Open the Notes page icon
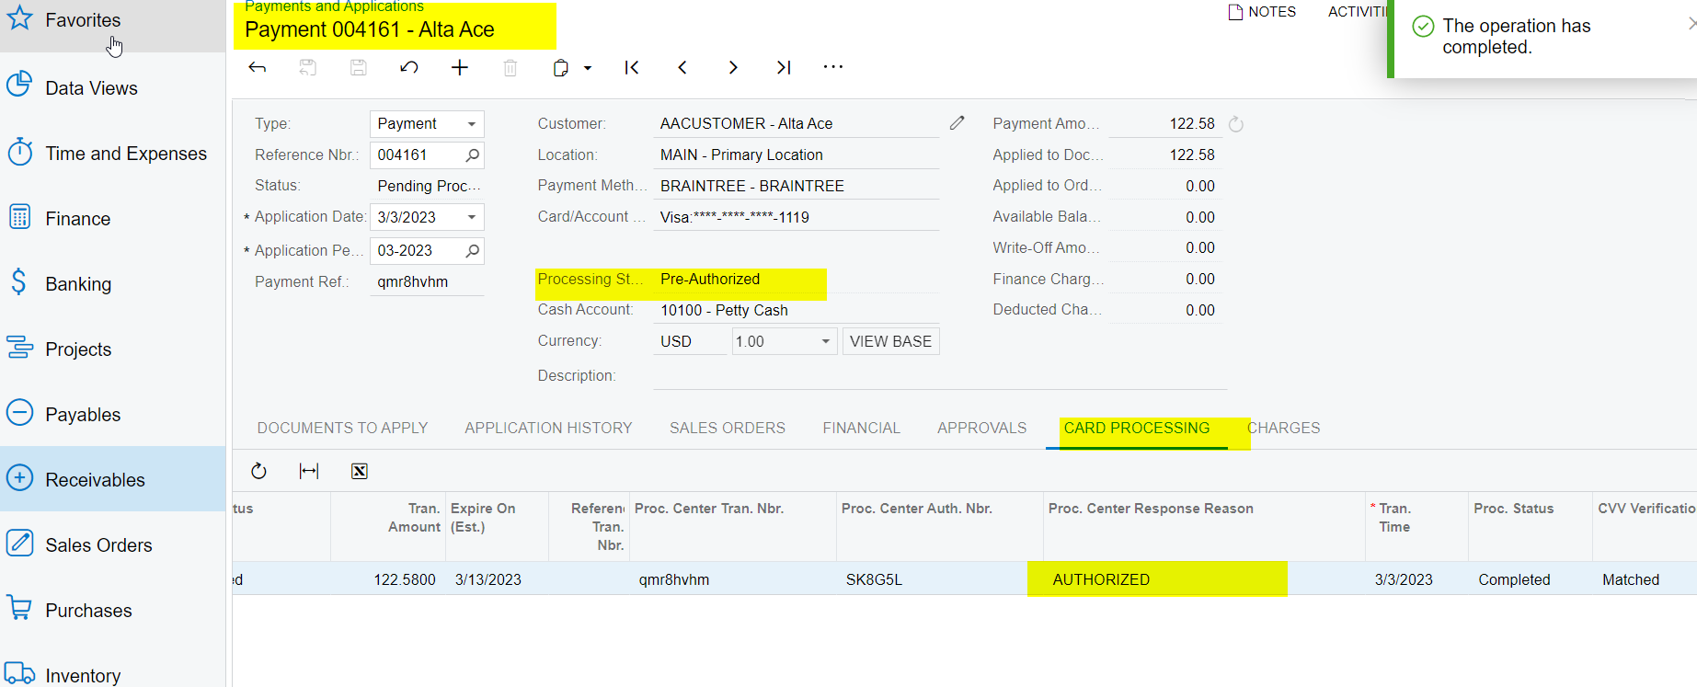 click(1235, 12)
